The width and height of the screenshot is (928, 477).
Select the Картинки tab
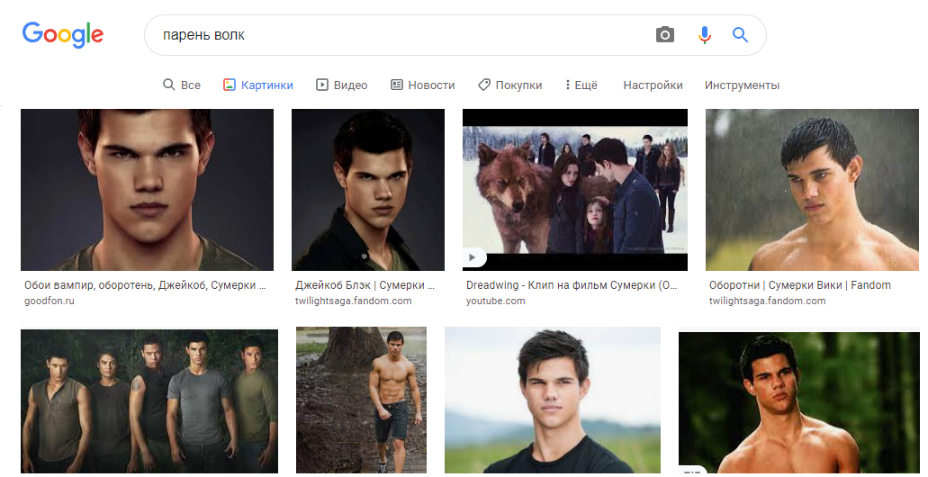[x=258, y=85]
